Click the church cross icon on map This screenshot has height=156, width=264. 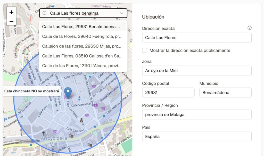tap(44, 133)
